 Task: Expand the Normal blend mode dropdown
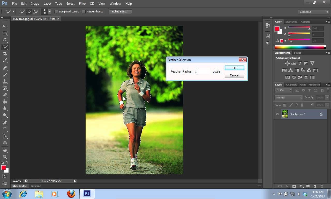[289, 98]
